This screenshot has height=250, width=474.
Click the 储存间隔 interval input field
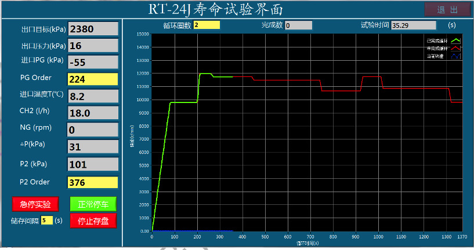[47, 220]
